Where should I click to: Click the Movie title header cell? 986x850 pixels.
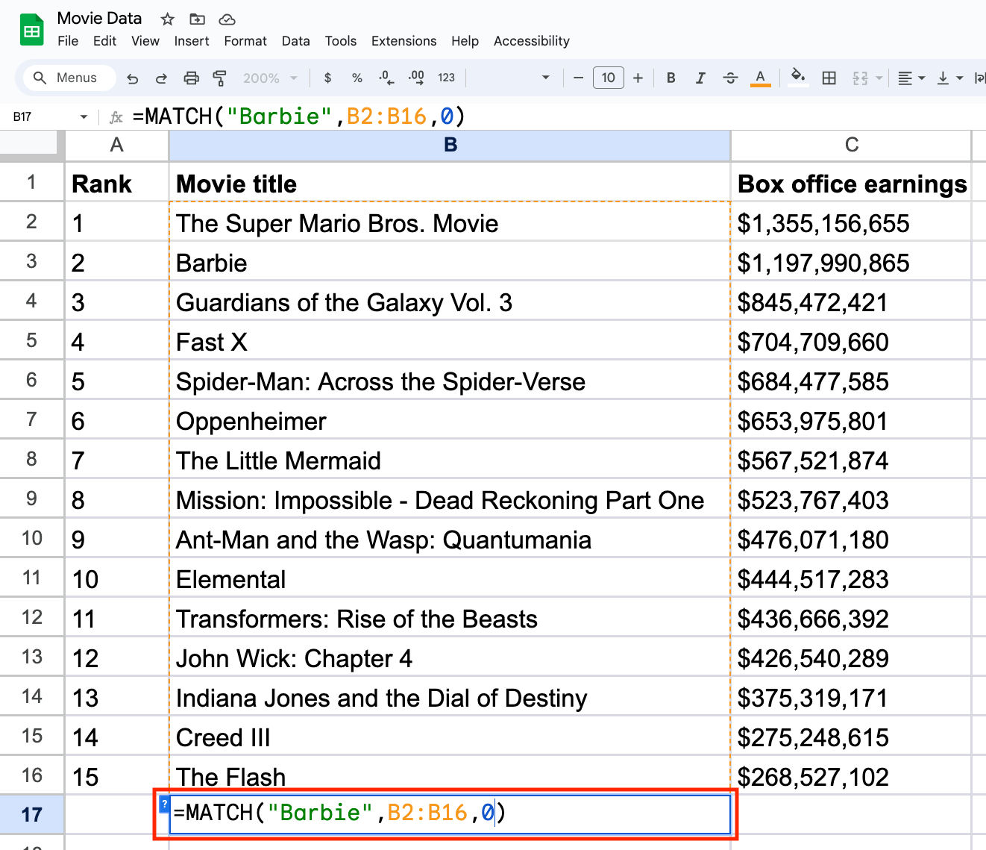tap(450, 184)
